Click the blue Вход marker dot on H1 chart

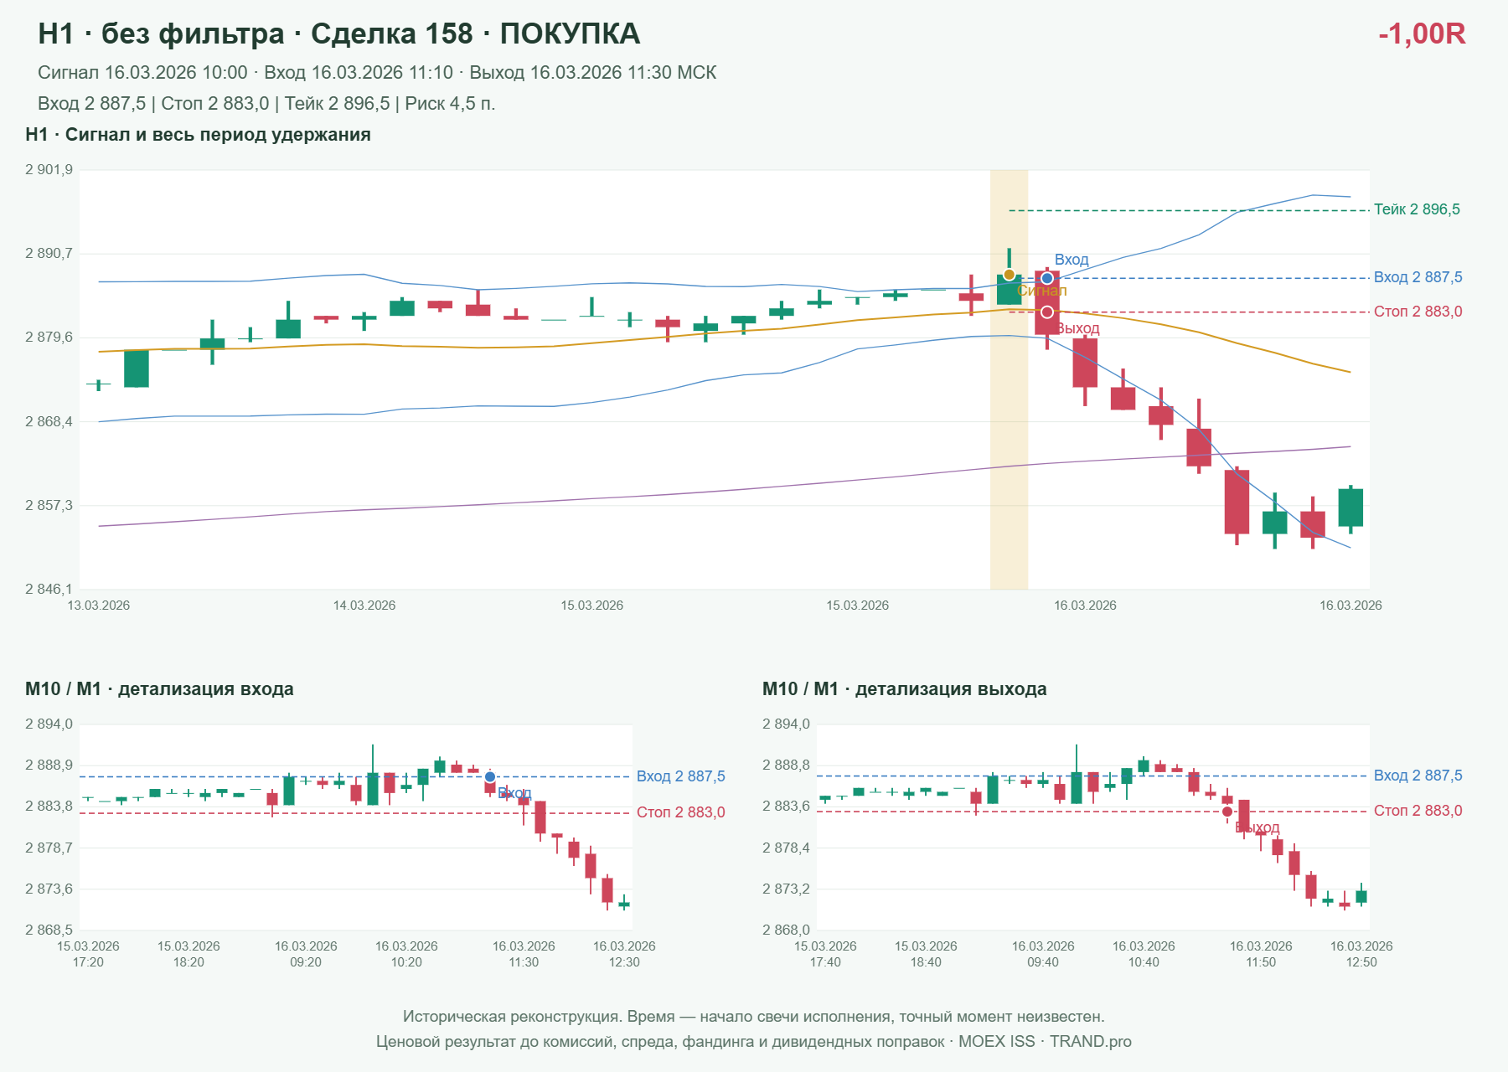click(x=1047, y=278)
